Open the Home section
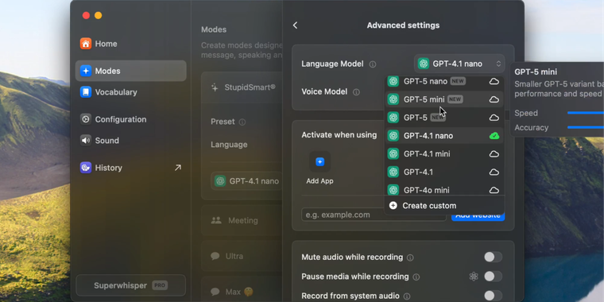This screenshot has width=604, height=302. pyautogui.click(x=130, y=44)
